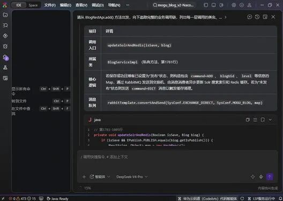Image resolution: width=283 pixels, height=201 pixels.
Task: Focus the chat prompt input field
Action: (x=177, y=161)
